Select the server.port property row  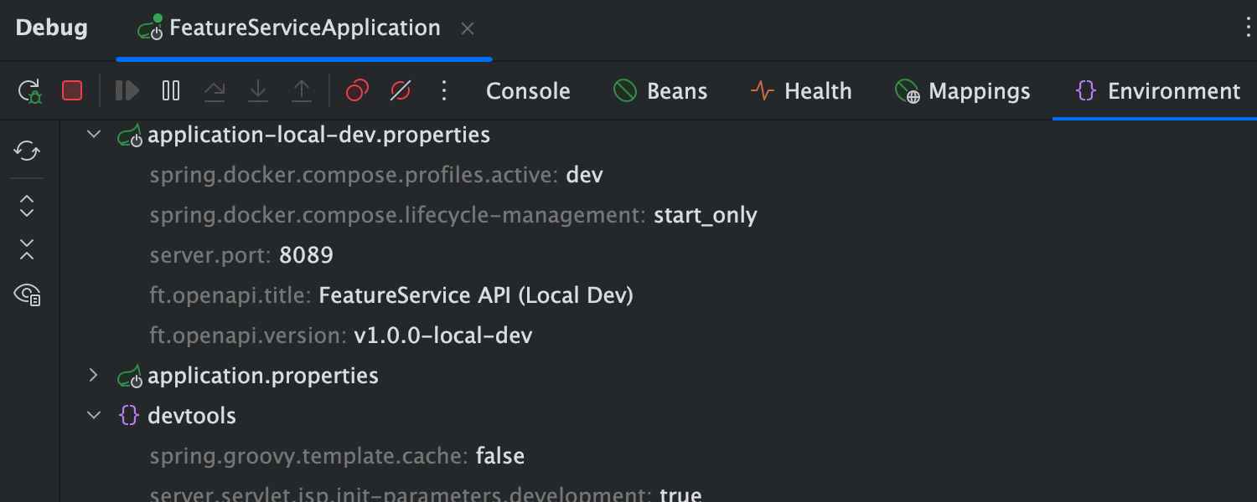click(x=241, y=254)
